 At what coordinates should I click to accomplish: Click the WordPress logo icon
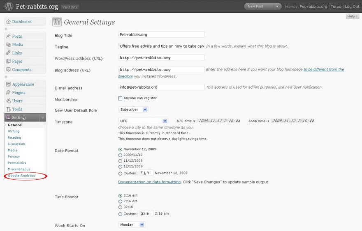[x=9, y=6]
